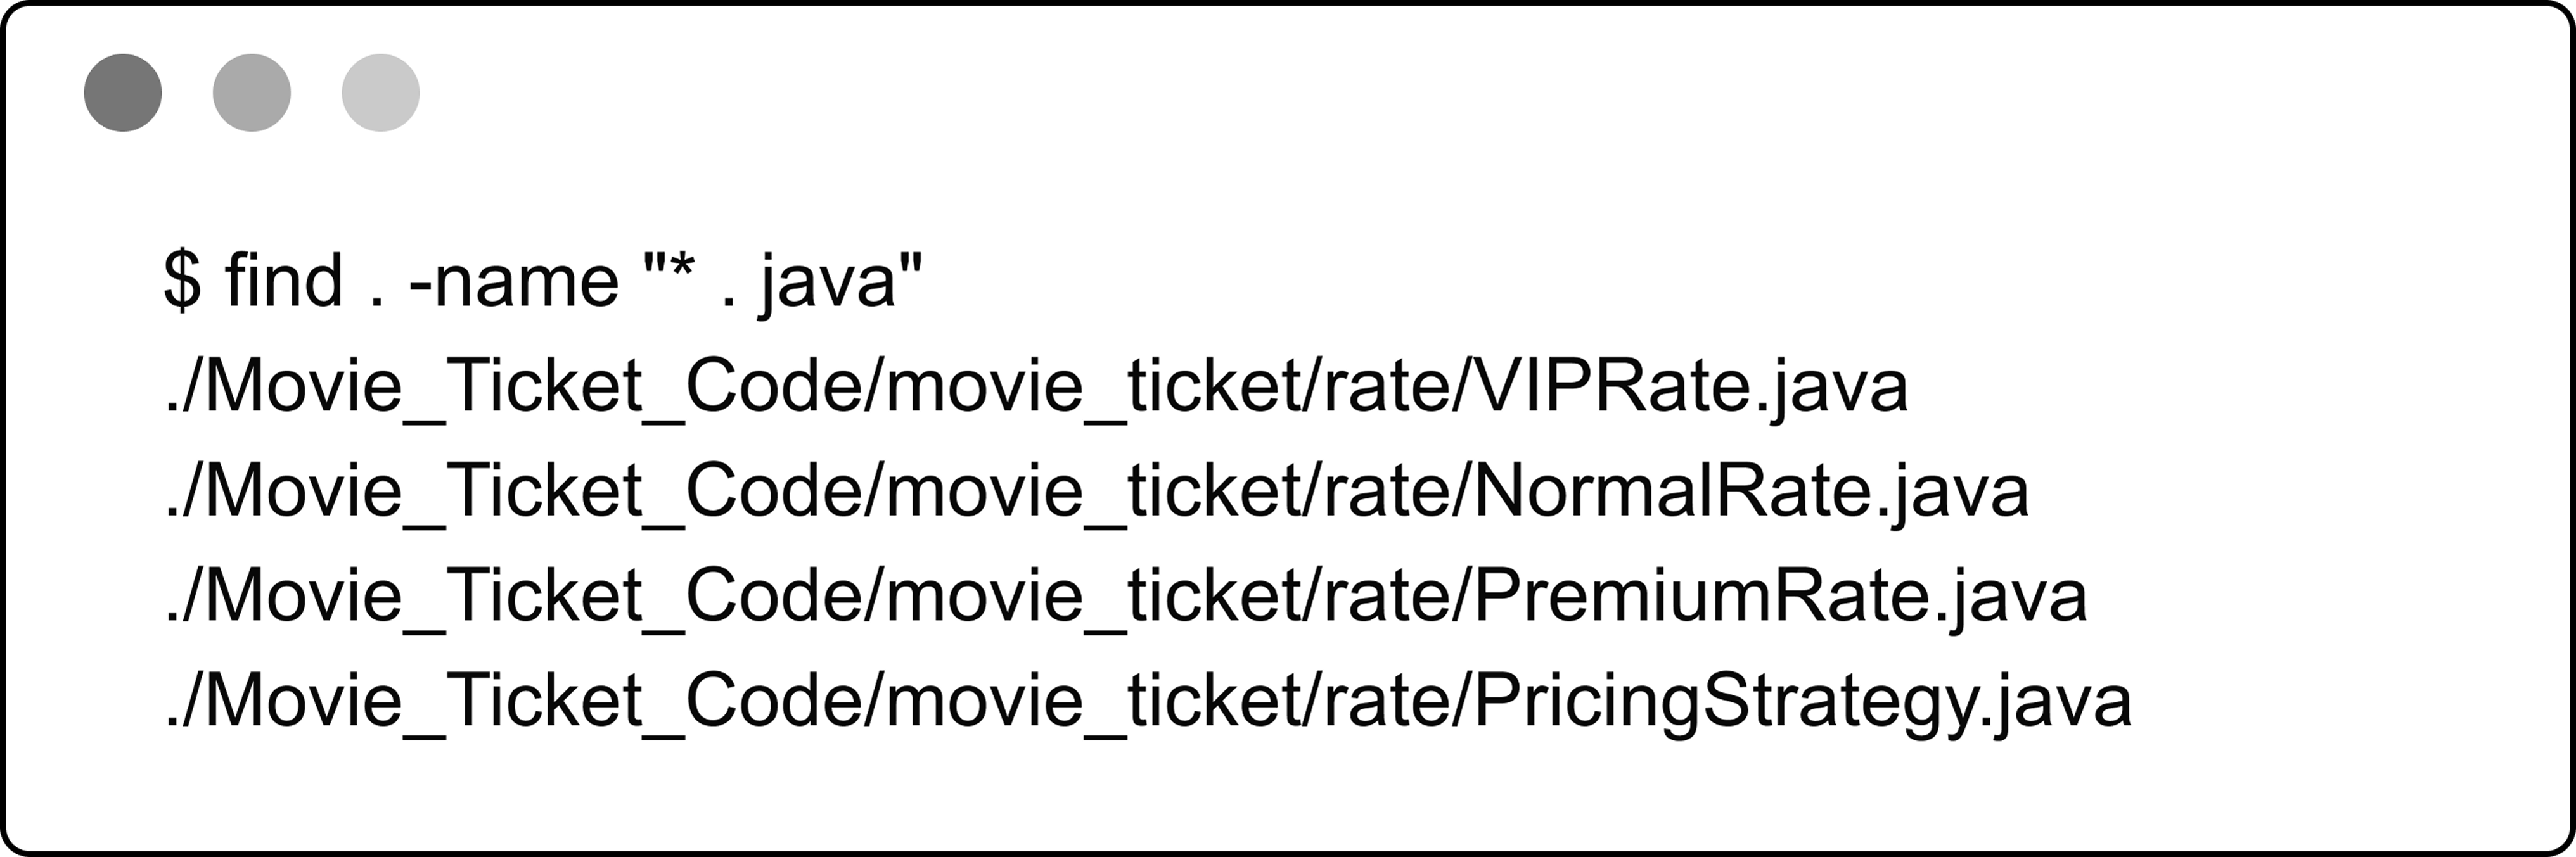Image resolution: width=2576 pixels, height=857 pixels.
Task: Click the medium gray minimize circle
Action: click(252, 92)
